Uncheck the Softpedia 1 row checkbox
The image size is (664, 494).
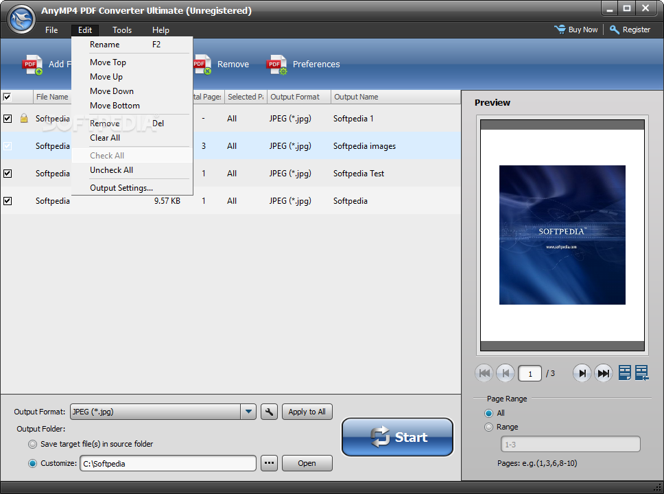[8, 118]
